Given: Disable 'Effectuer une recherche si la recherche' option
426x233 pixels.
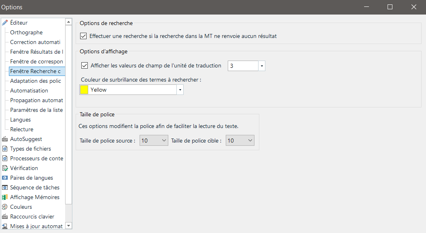Looking at the screenshot, I should 83,36.
